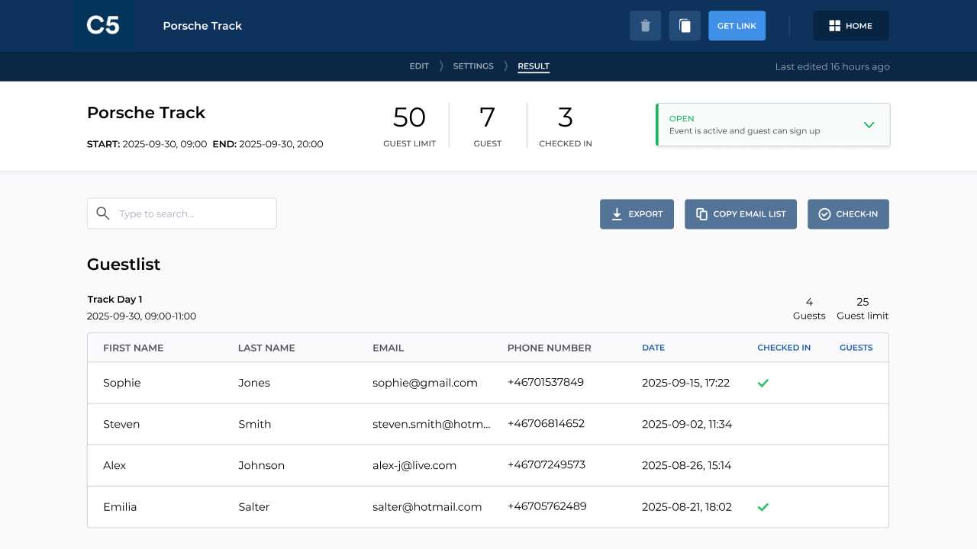This screenshot has width=977, height=549.
Task: Click the LAST NAME column header
Action: tap(266, 348)
